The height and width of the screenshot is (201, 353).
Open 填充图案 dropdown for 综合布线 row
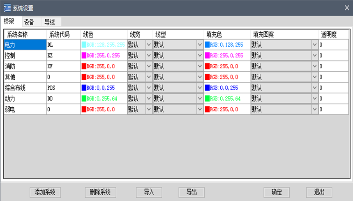point(315,88)
